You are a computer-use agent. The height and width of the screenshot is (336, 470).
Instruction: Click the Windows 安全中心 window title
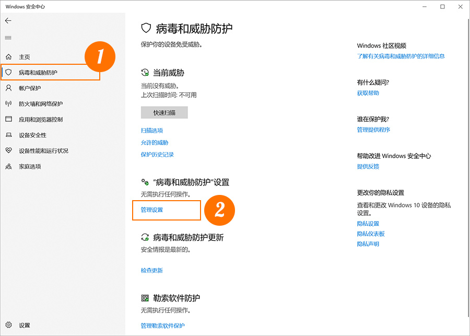25,7
